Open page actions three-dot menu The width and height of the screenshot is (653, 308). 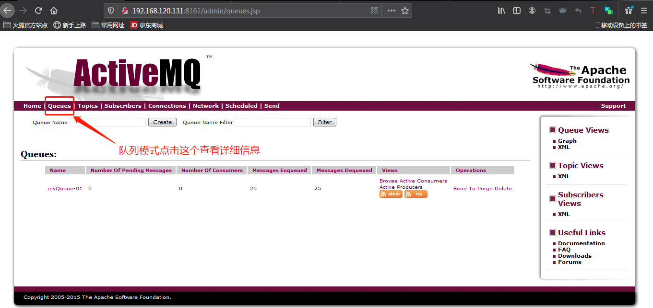[x=392, y=11]
